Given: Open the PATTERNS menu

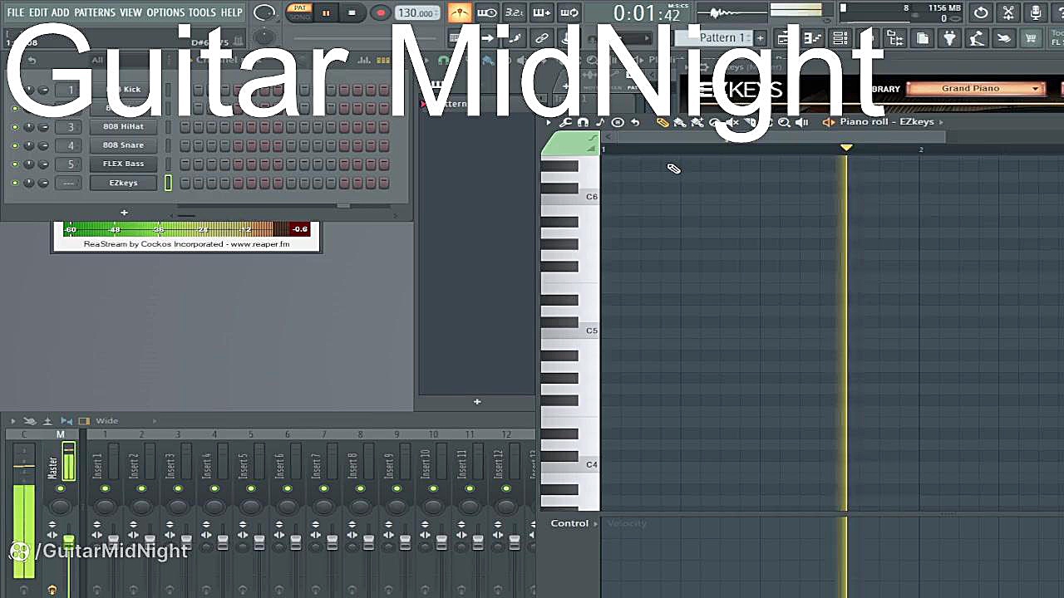Looking at the screenshot, I should click(x=95, y=12).
